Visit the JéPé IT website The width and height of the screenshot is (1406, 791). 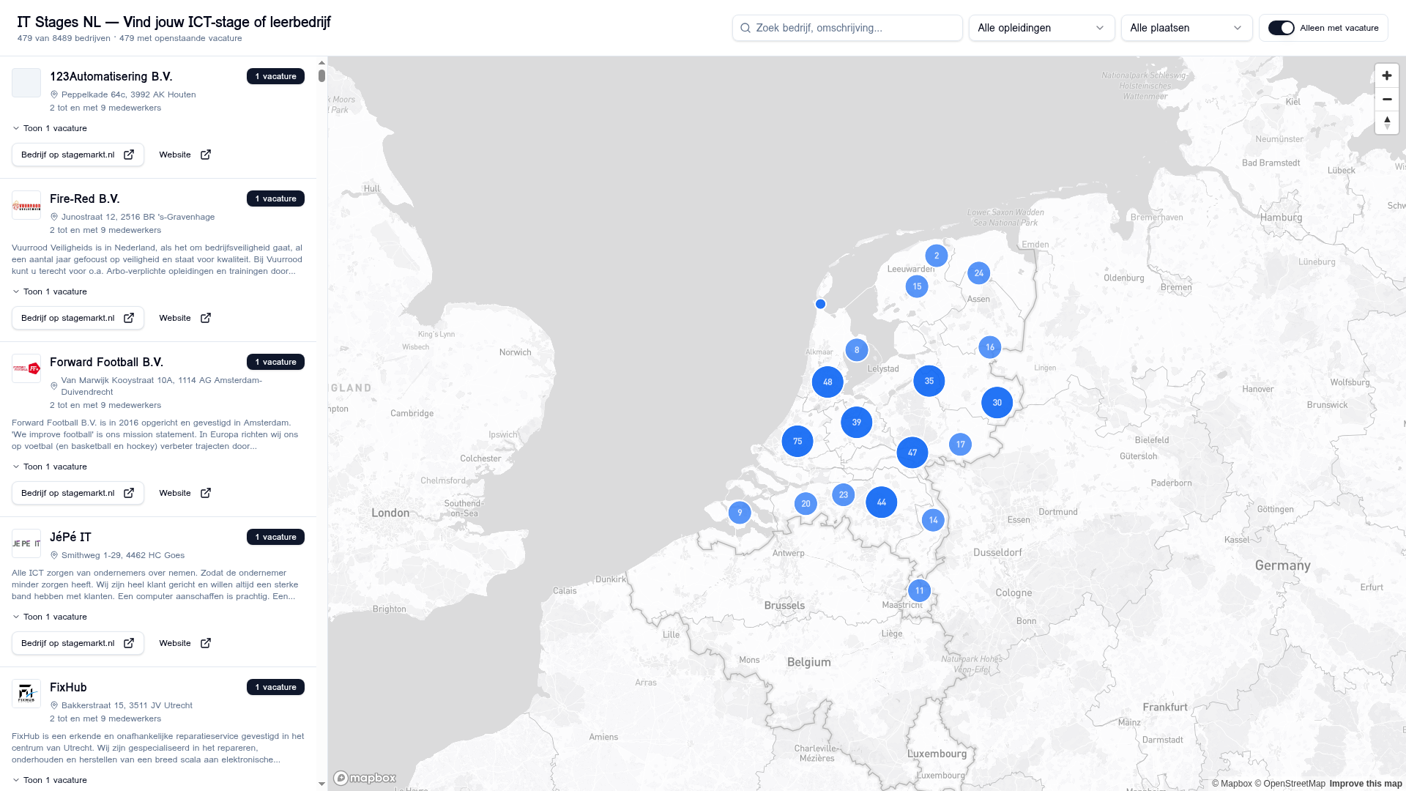(185, 643)
